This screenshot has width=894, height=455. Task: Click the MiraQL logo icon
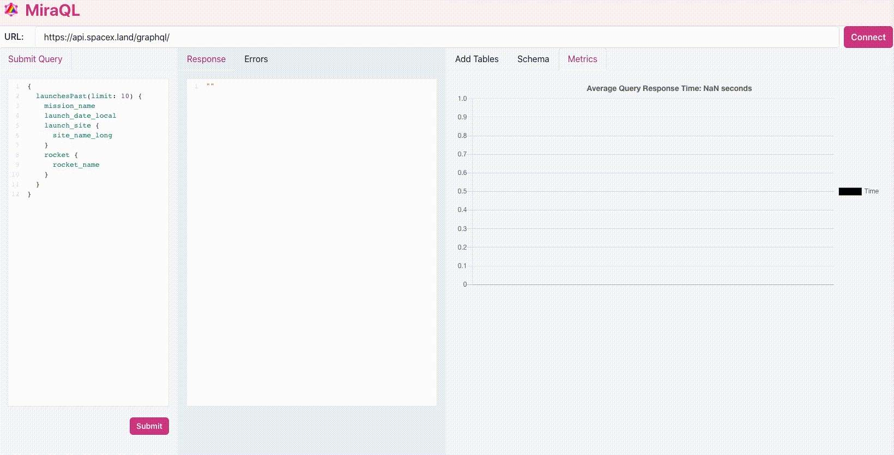(11, 10)
